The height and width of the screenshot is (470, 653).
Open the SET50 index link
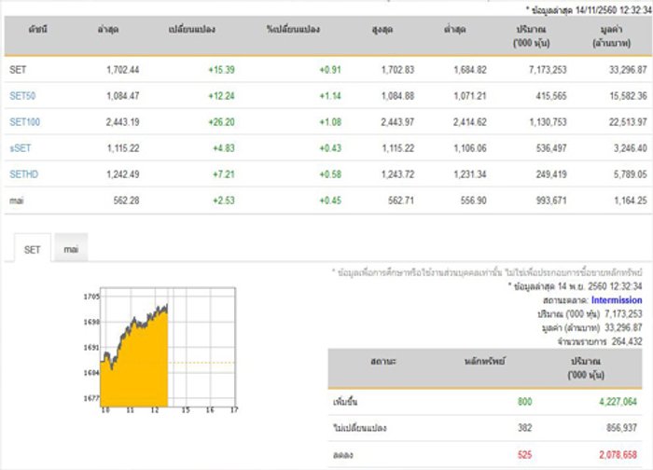pyautogui.click(x=22, y=96)
